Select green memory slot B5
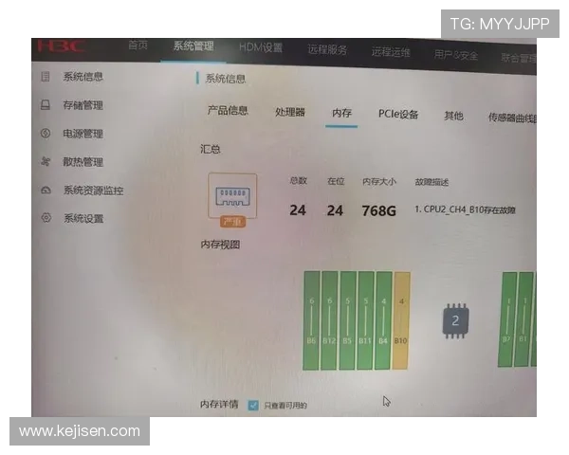569x455 pixels. pyautogui.click(x=348, y=320)
